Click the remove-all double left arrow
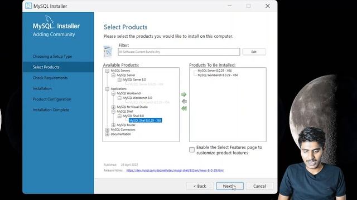This screenshot has width=357, height=200. pyautogui.click(x=184, y=109)
